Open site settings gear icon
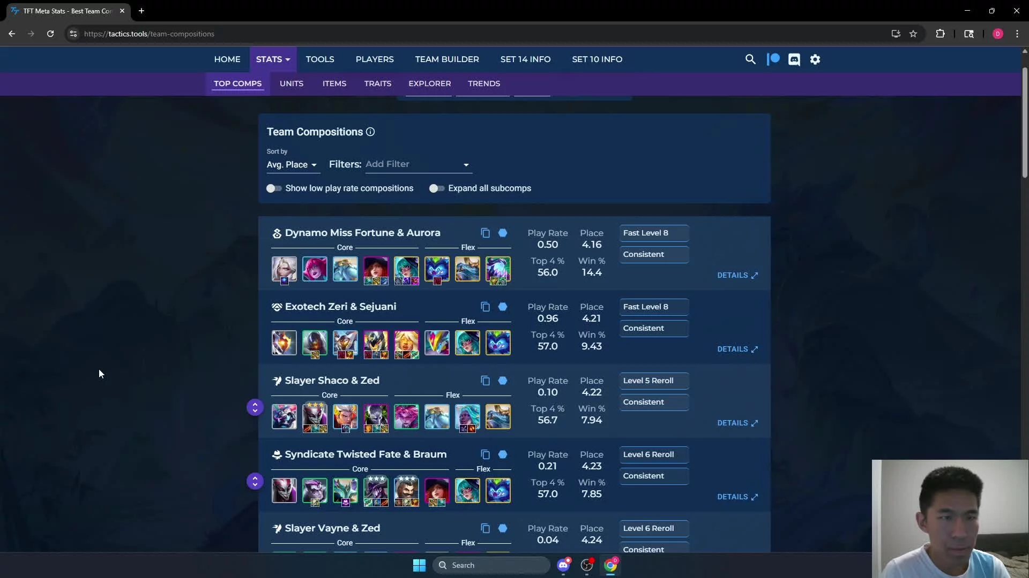The height and width of the screenshot is (578, 1029). (815, 59)
